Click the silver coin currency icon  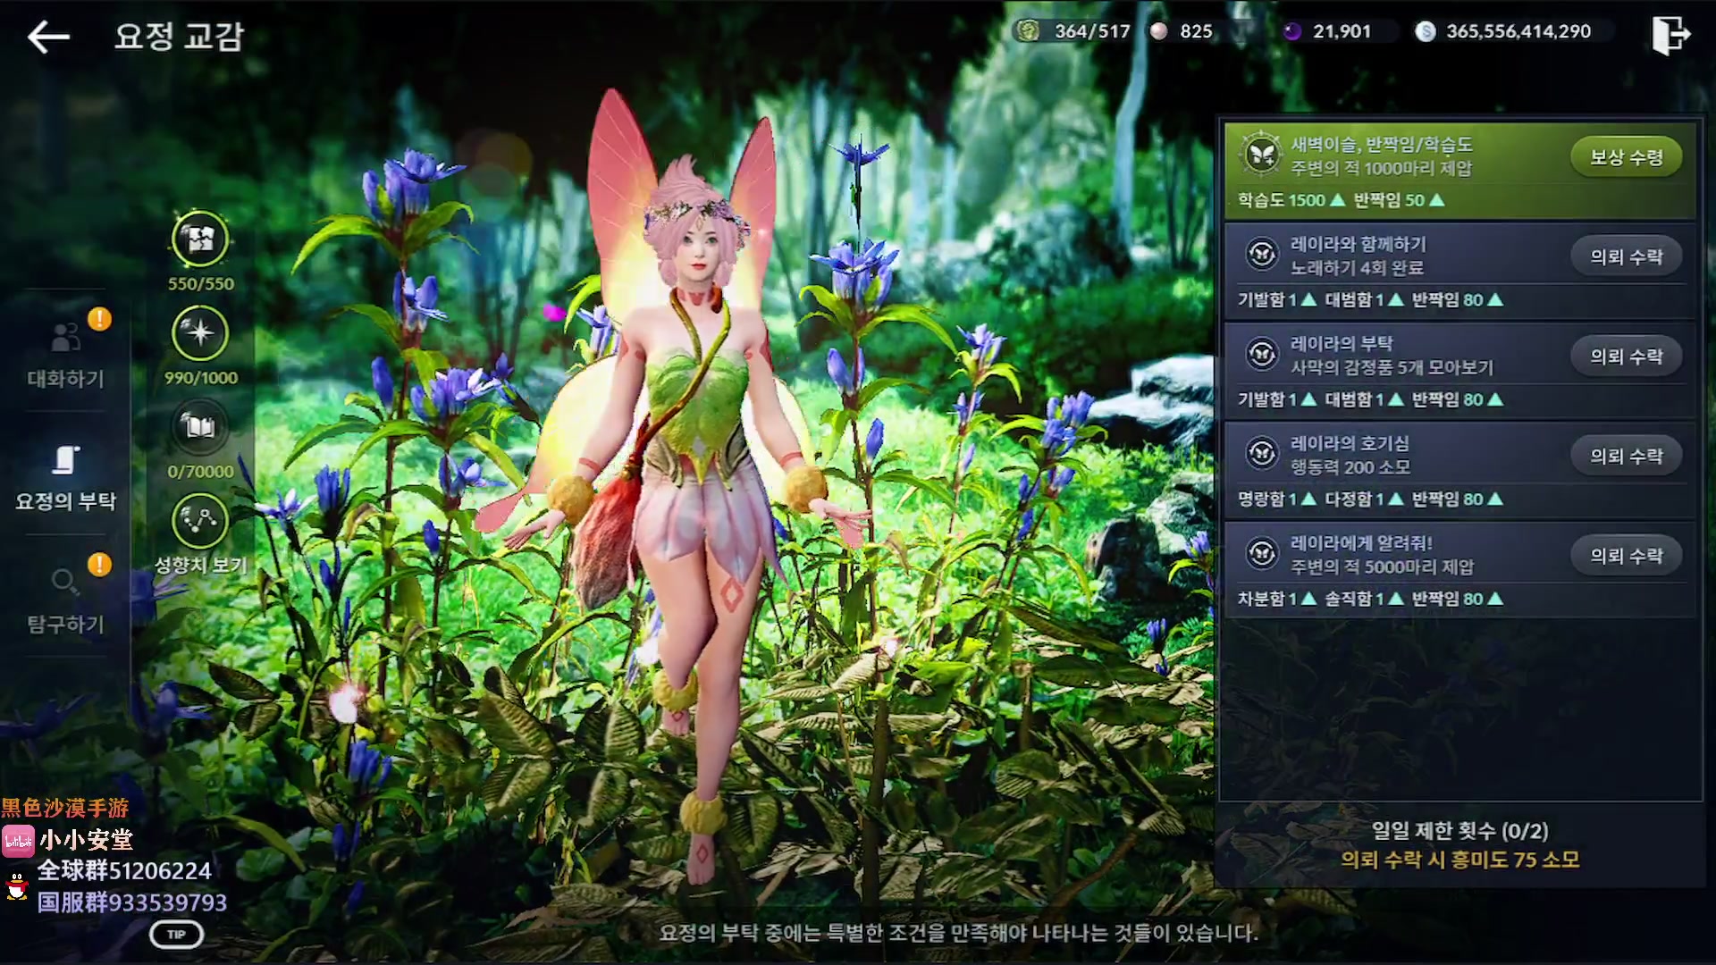pos(1426,31)
